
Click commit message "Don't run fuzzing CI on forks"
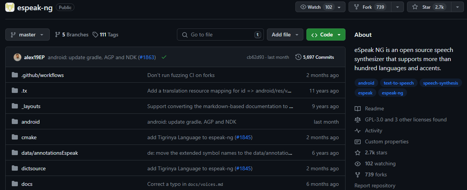tap(181, 75)
